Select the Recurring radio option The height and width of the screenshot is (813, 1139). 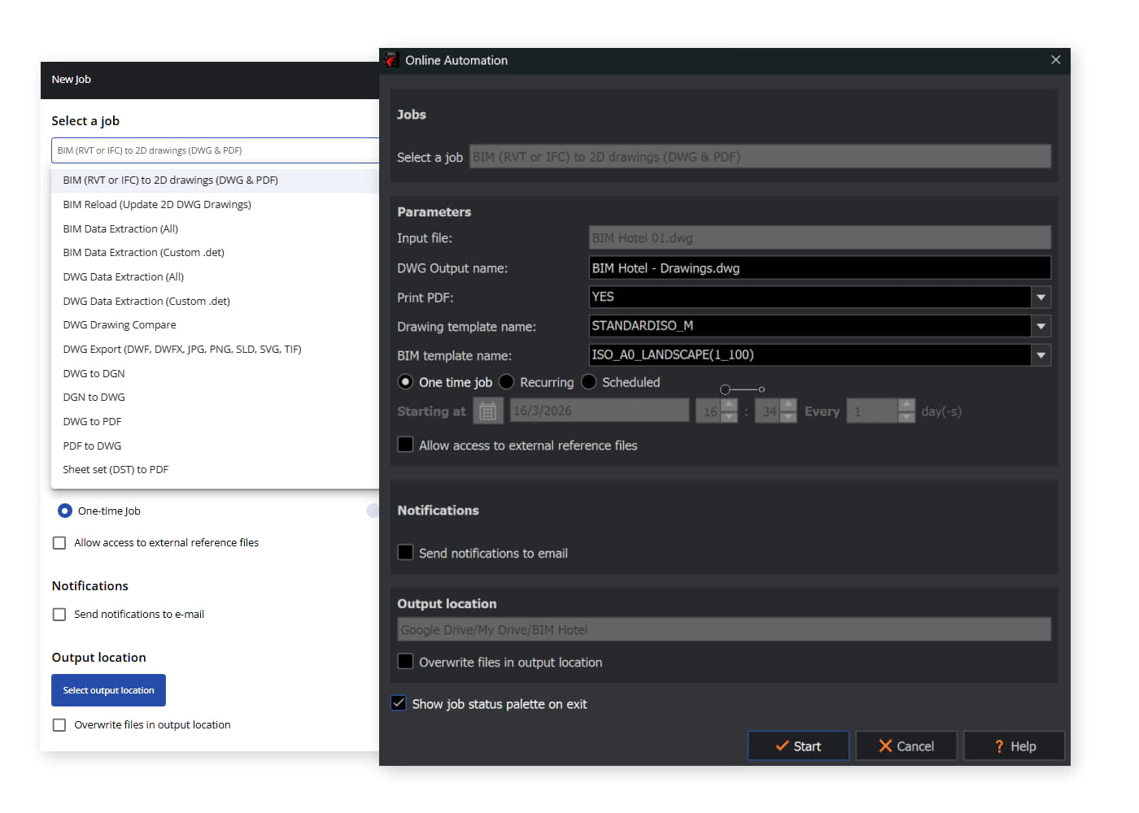coord(507,382)
